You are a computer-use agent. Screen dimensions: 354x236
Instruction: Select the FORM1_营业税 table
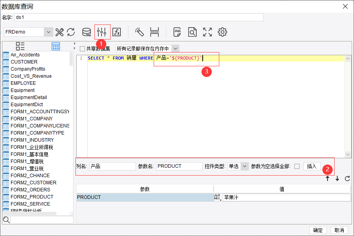27,169
